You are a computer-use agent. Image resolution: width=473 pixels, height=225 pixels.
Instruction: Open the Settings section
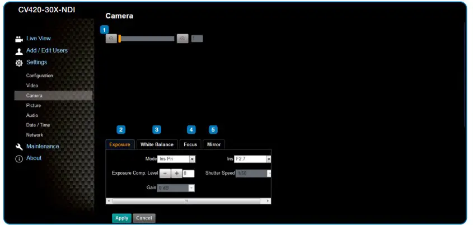[36, 62]
